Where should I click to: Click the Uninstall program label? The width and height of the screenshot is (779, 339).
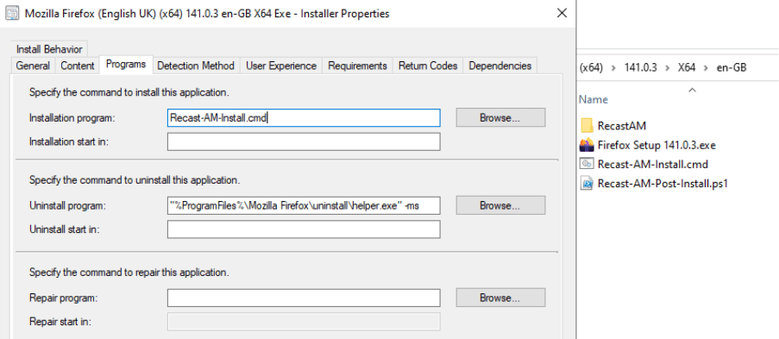pyautogui.click(x=68, y=205)
